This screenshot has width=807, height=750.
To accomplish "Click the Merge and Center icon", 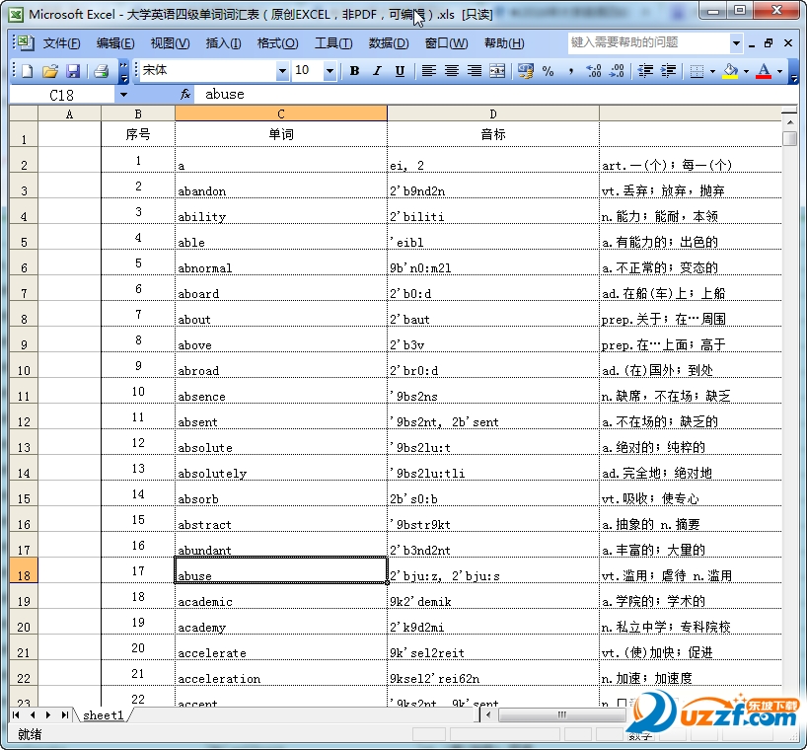I will pos(496,71).
